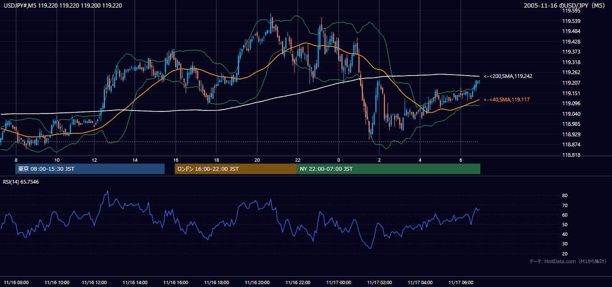612x287 pixels.
Task: Click hour tick 14 under price chart
Action: pos(135,160)
